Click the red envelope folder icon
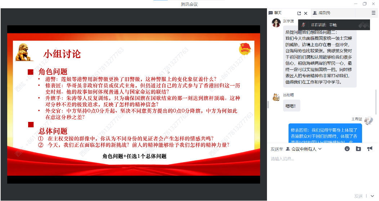The image size is (379, 201). (358, 149)
